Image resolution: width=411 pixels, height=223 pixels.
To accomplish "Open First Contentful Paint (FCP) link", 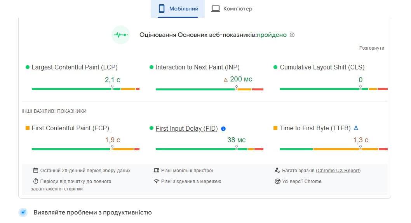I will point(70,128).
